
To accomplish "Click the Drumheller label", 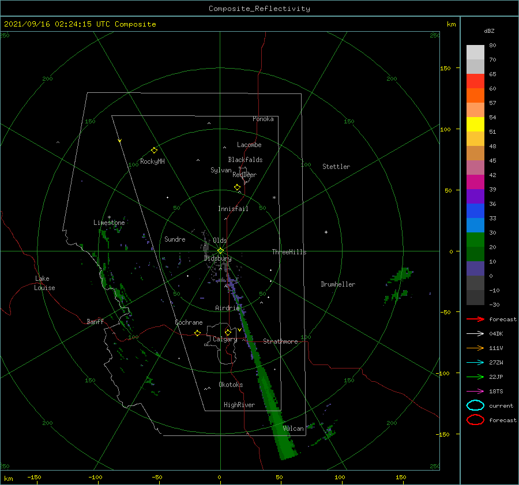I will [338, 284].
